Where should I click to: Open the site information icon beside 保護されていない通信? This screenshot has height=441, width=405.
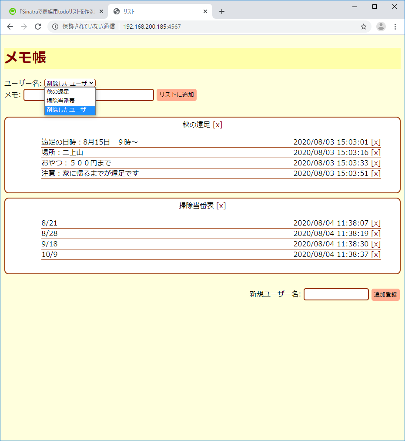coord(55,27)
